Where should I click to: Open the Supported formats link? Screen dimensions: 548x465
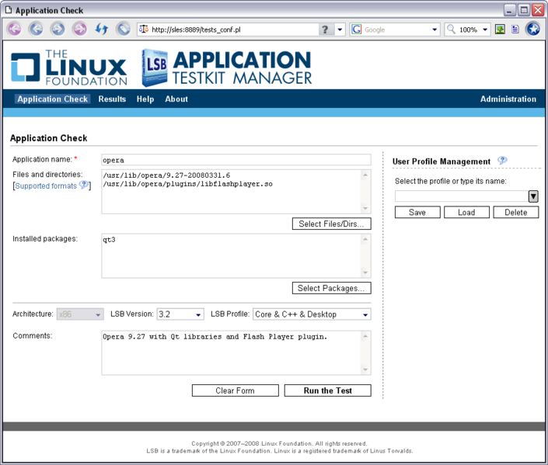[46, 186]
